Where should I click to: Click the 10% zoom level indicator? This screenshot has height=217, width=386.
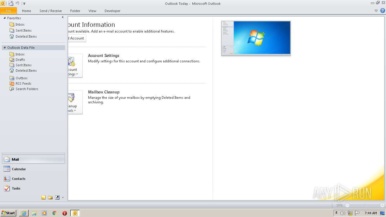[x=339, y=205]
